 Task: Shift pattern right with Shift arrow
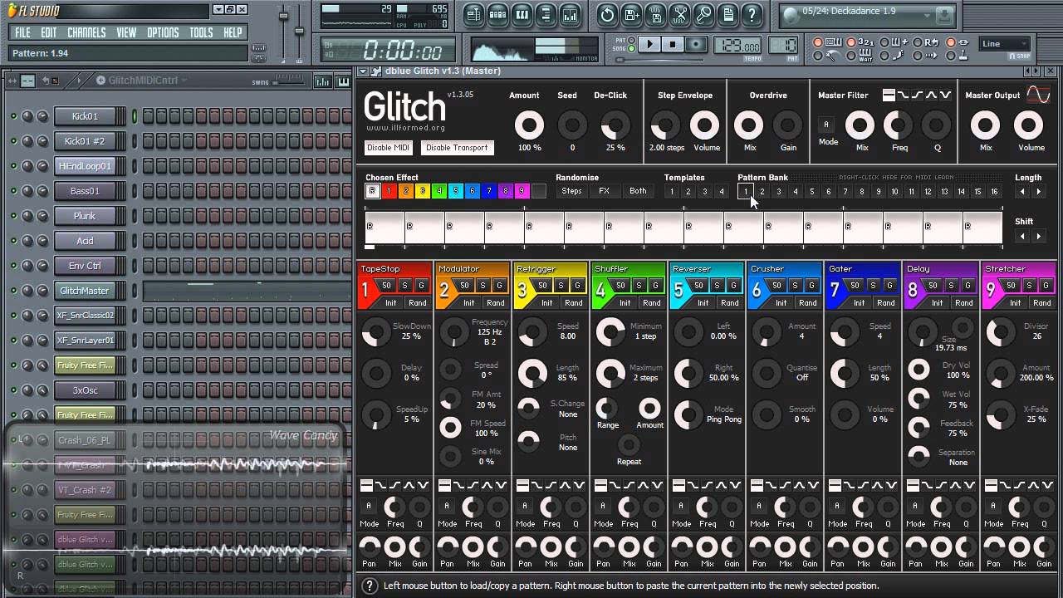tap(1037, 237)
